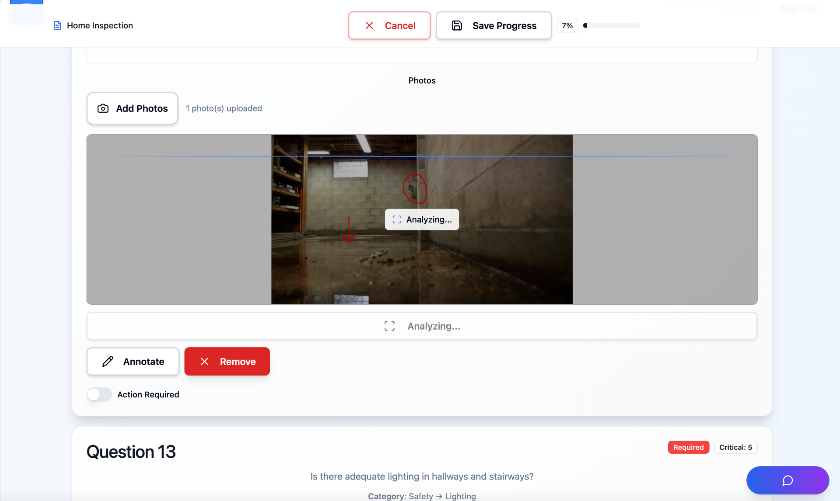The width and height of the screenshot is (840, 501).
Task: Click the 'Critical: 5' badge
Action: 735,447
